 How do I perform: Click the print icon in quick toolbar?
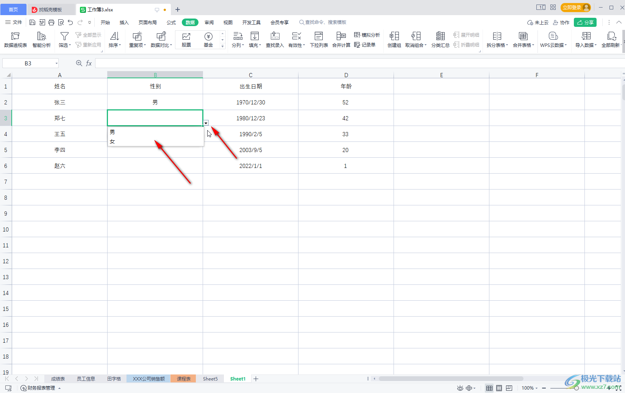click(x=52, y=22)
